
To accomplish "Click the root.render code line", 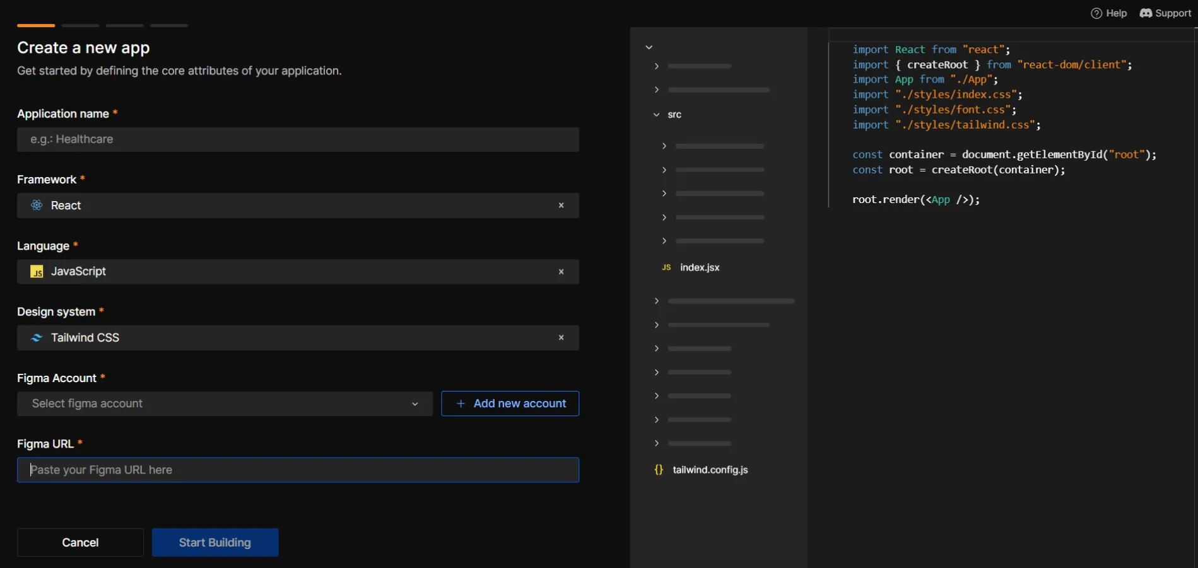I will click(x=916, y=200).
